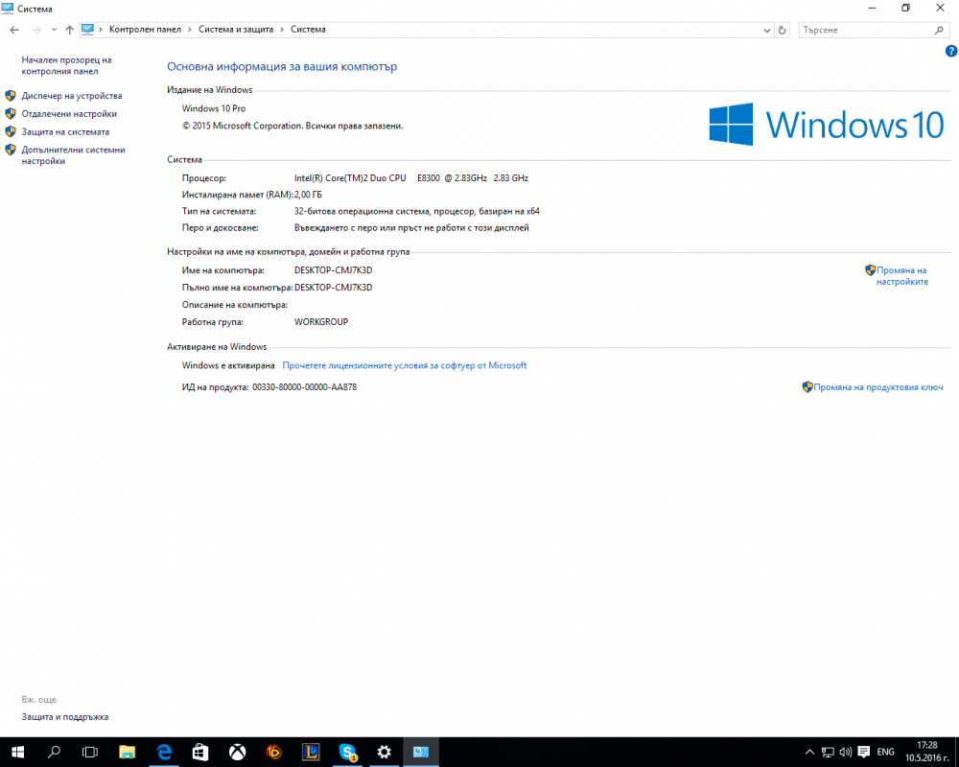Switch to the System control panel taskbar button
This screenshot has width=959, height=767.
(421, 752)
